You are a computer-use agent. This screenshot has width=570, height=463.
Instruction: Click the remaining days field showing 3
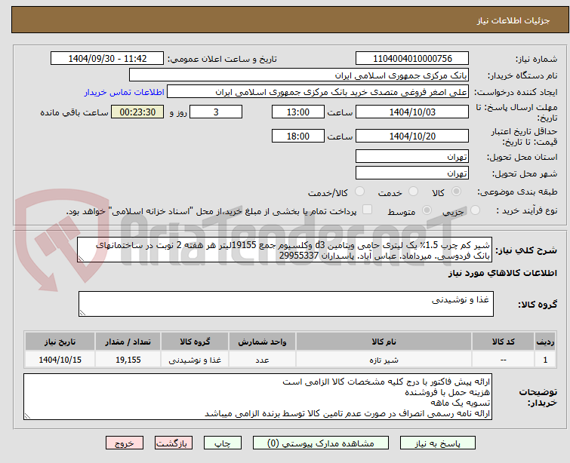[216, 112]
